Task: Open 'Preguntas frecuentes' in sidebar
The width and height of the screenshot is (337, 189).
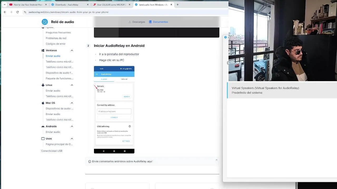Action: (58, 33)
